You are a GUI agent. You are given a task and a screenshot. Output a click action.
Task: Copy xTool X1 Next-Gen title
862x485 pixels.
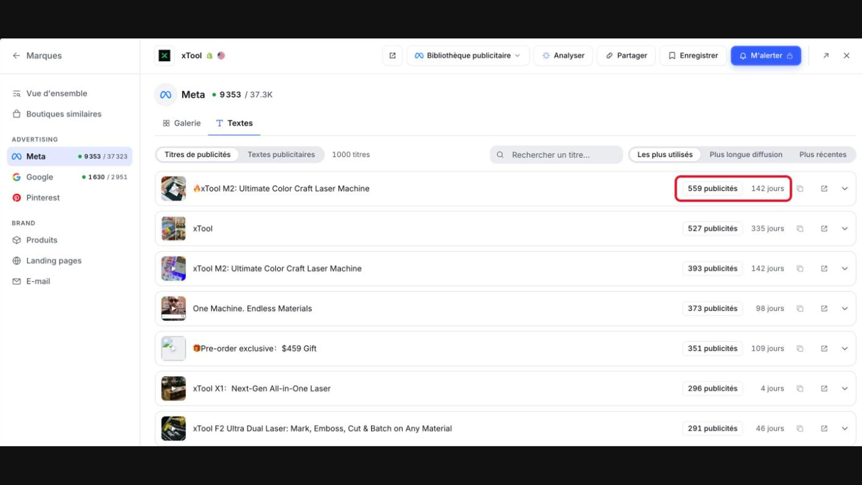tap(800, 389)
